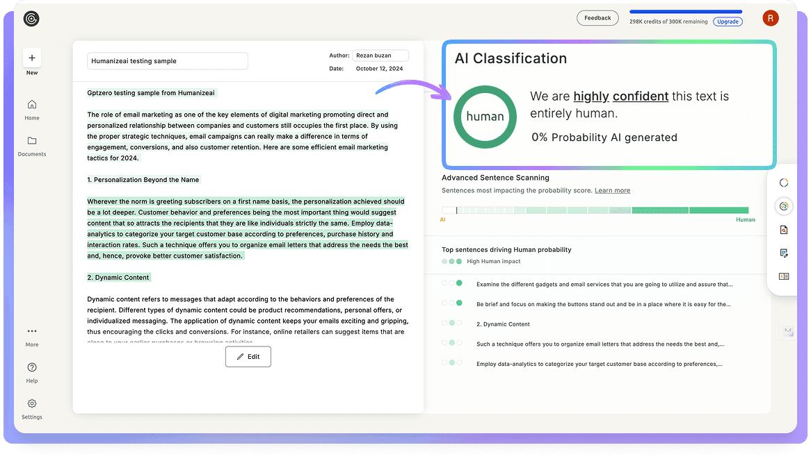The width and height of the screenshot is (811, 461).
Task: Click the sources ID-card icon in the toolbar
Action: coord(784,276)
